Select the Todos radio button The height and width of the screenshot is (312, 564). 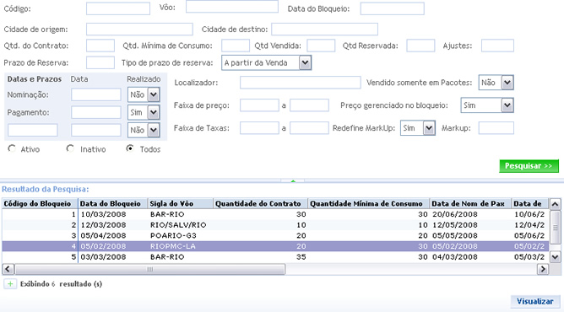pyautogui.click(x=130, y=148)
